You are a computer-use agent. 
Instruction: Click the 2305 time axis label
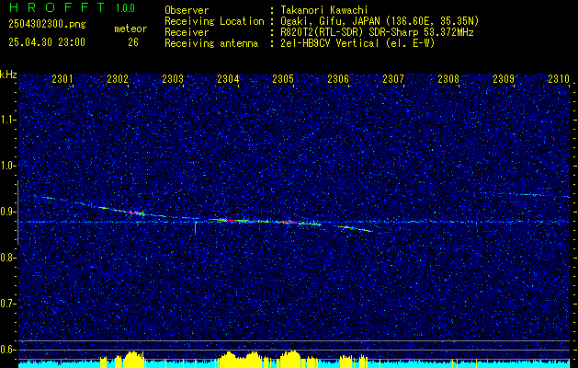point(283,78)
